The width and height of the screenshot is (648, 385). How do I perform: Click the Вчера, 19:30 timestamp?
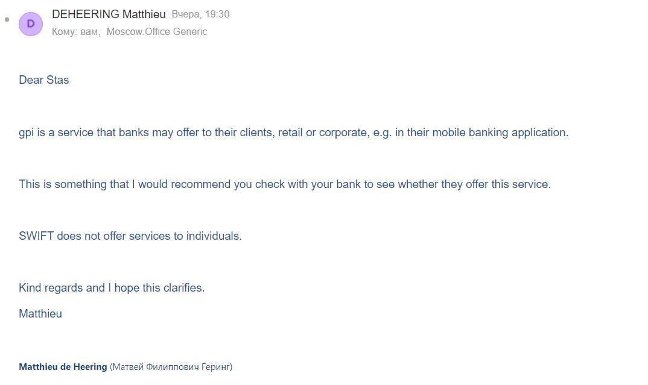[200, 14]
